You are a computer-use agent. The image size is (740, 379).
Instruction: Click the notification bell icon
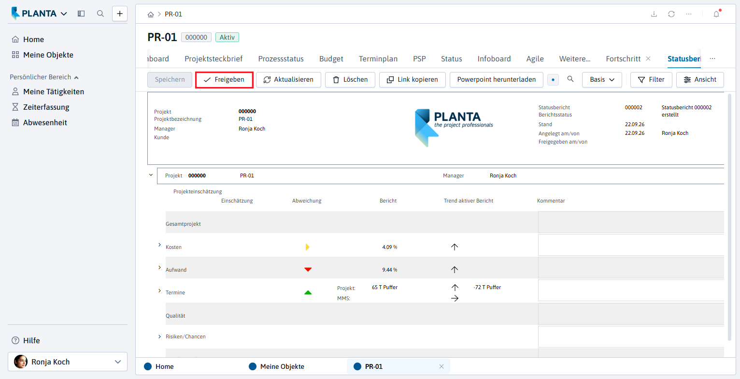[x=716, y=14]
